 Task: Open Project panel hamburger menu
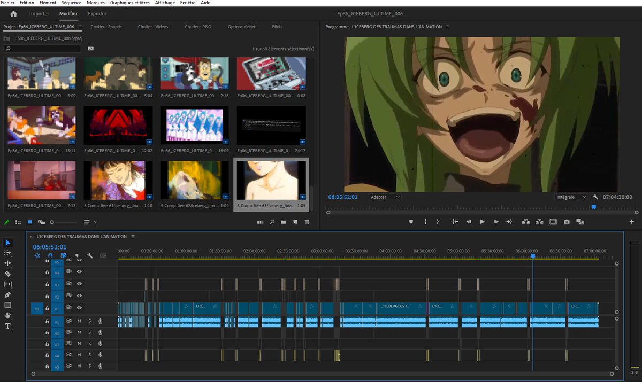(x=80, y=27)
